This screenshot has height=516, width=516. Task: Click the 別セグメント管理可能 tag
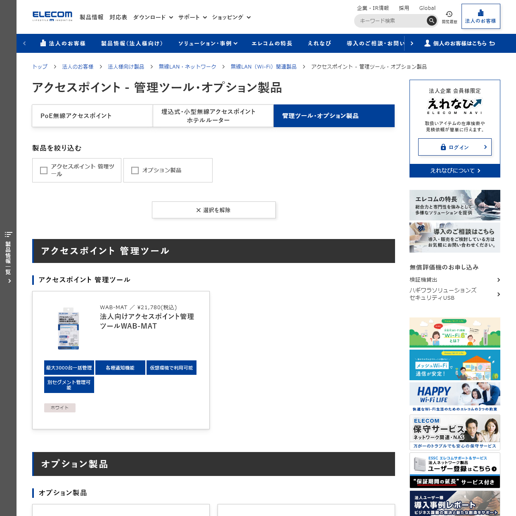coord(69,385)
